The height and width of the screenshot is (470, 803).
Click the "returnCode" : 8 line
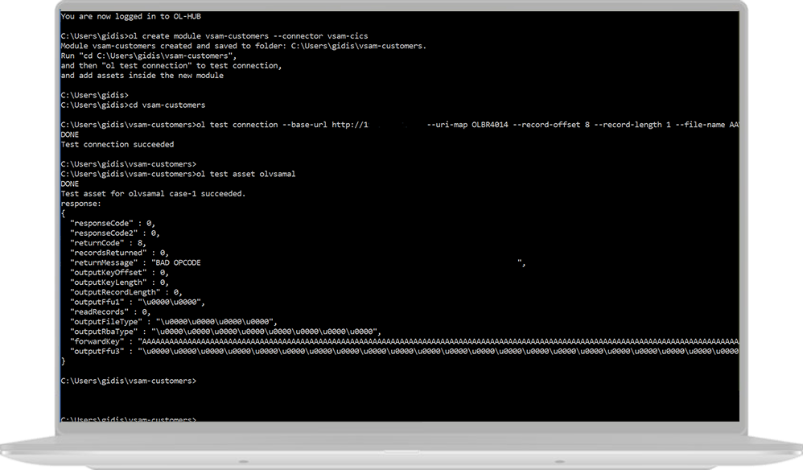108,243
